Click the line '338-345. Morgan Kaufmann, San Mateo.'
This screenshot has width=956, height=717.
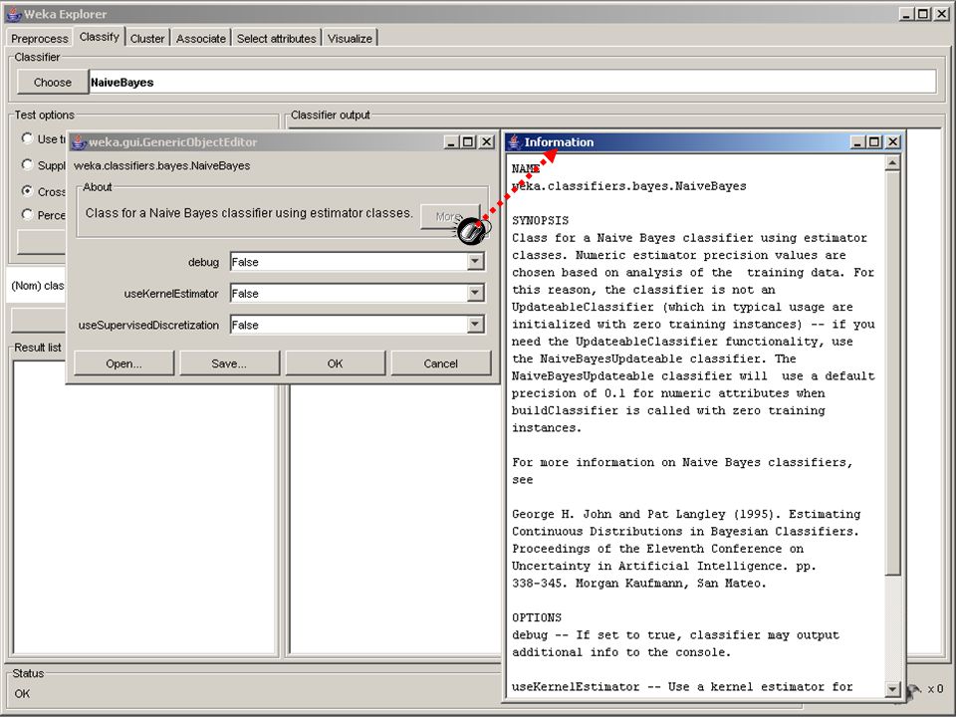pos(638,583)
